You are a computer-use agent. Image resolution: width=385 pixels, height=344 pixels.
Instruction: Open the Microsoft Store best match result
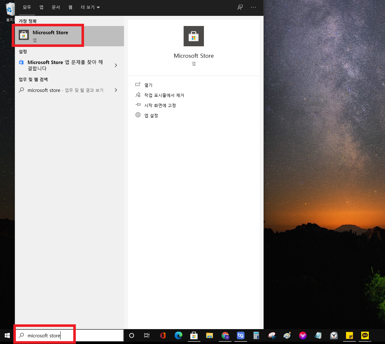click(x=69, y=36)
